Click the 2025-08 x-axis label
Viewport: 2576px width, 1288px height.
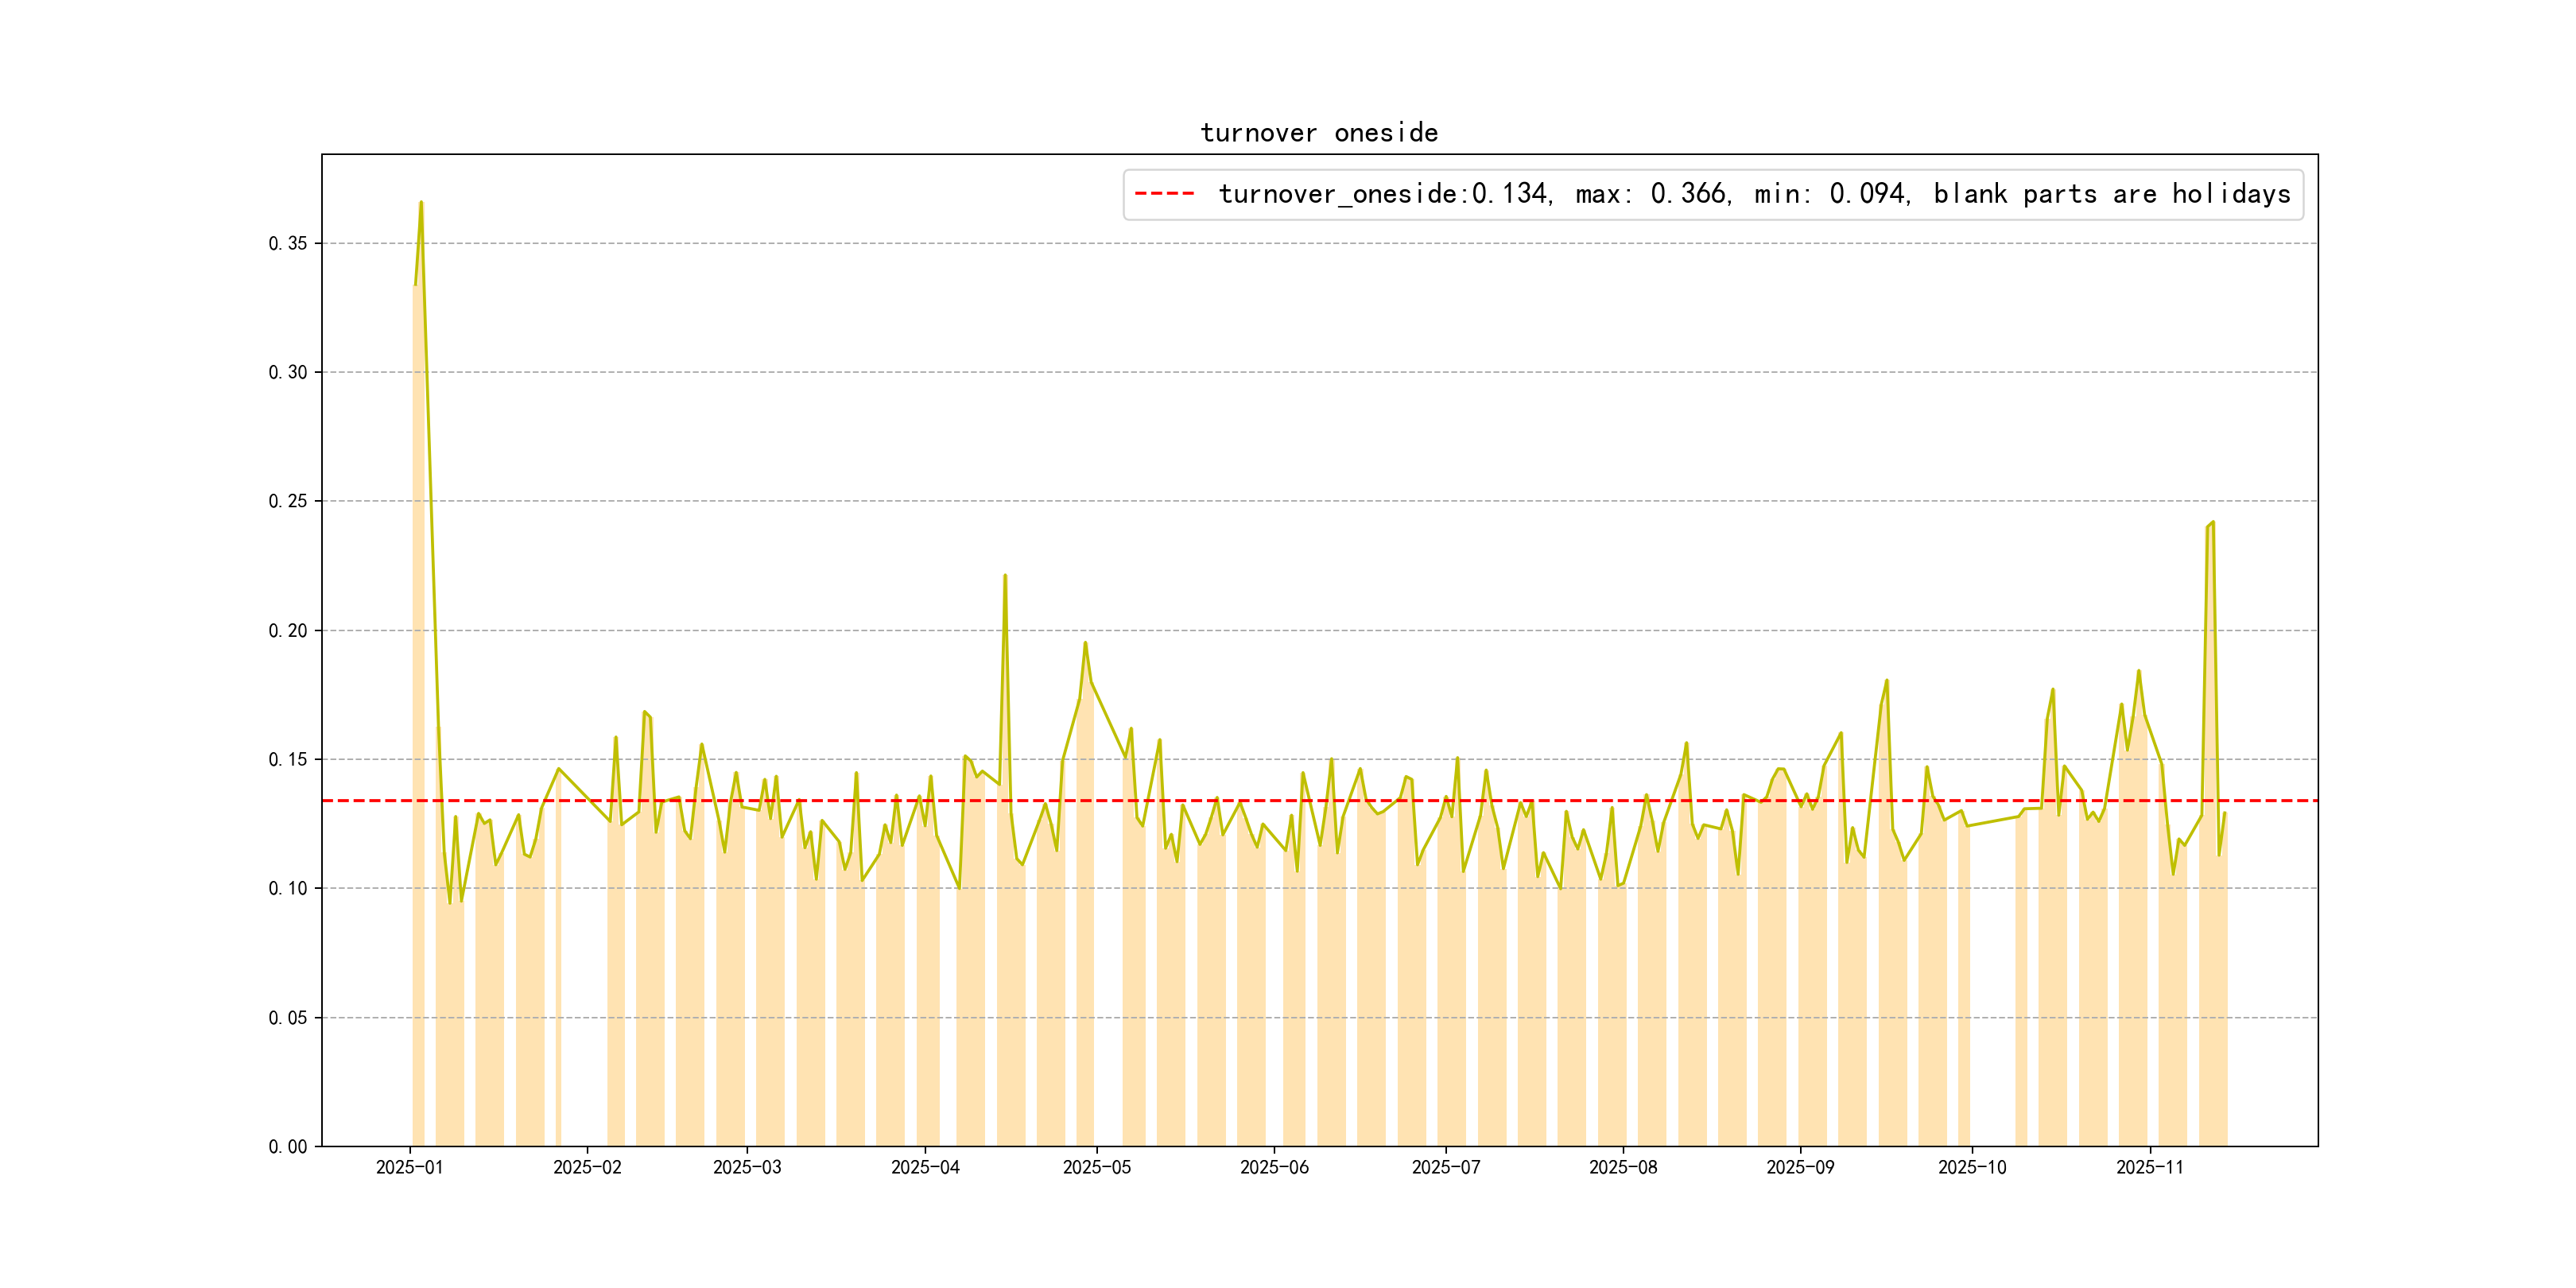[x=1623, y=1167]
